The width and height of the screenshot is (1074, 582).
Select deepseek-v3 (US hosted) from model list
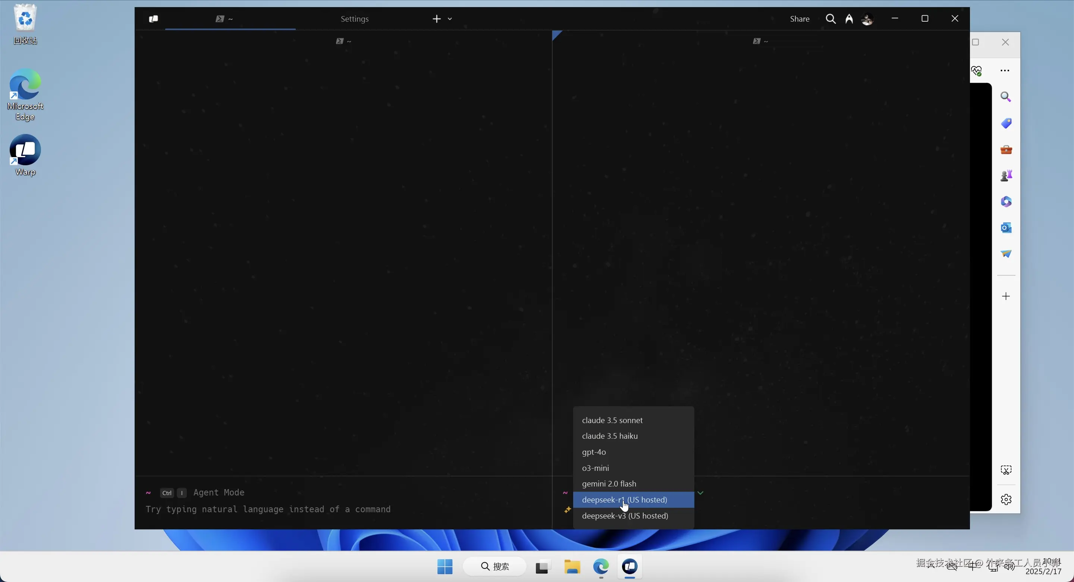(x=625, y=516)
